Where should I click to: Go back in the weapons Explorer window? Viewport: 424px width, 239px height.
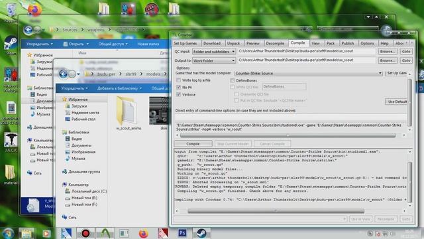click(28, 30)
